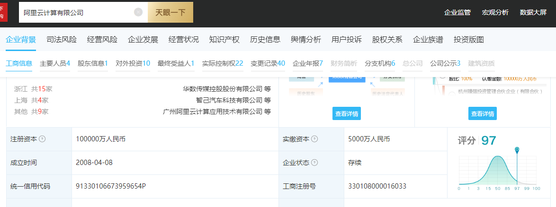This screenshot has height=207, width=556.
Task: Click the 天眼一下 search button
Action: tap(170, 12)
